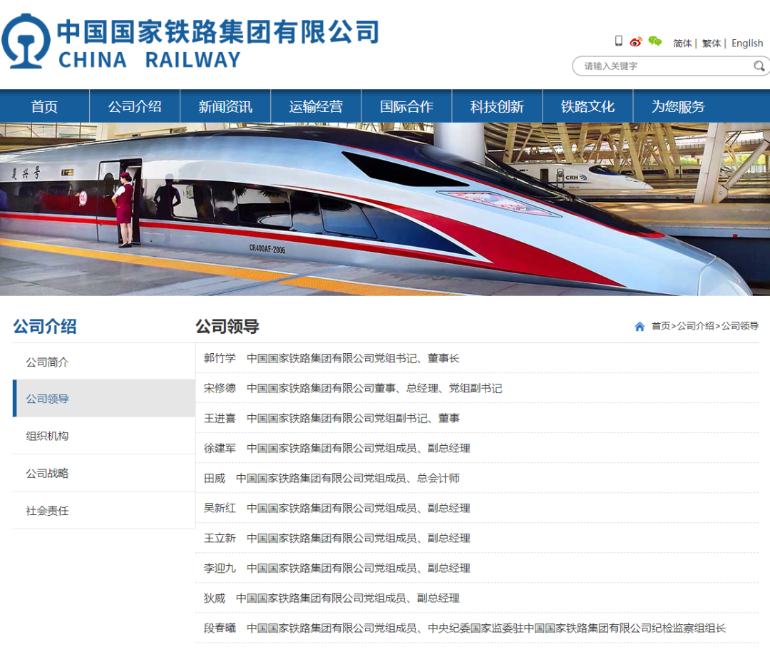Select 社会责任 in the sidebar
The height and width of the screenshot is (657, 770).
point(104,511)
